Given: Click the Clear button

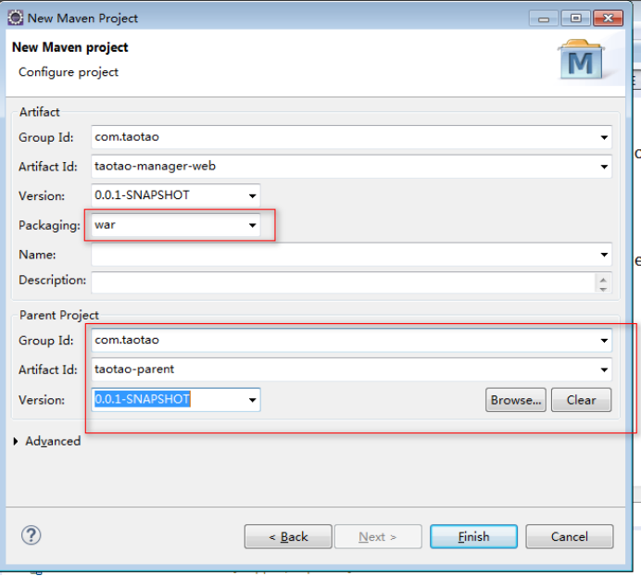Looking at the screenshot, I should click(x=582, y=400).
